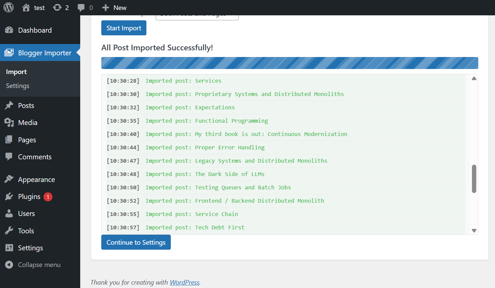Click the Comments sidebar icon

(x=9, y=157)
